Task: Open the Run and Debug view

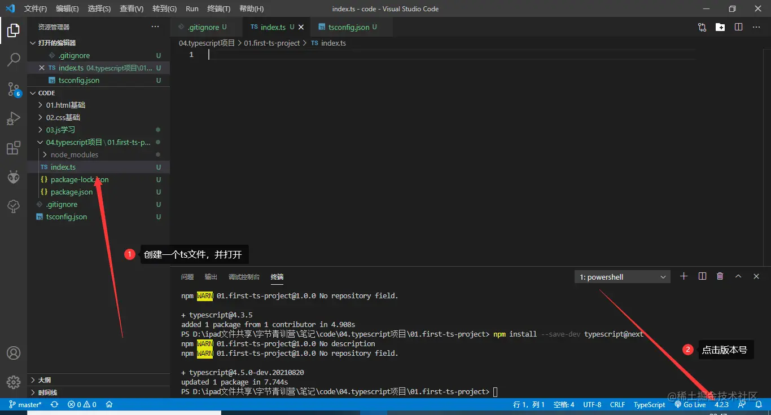Action: tap(14, 118)
